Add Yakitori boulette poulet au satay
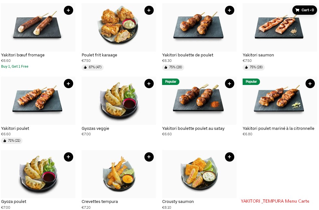Image resolution: width=319 pixels, height=210 pixels. [x=229, y=84]
